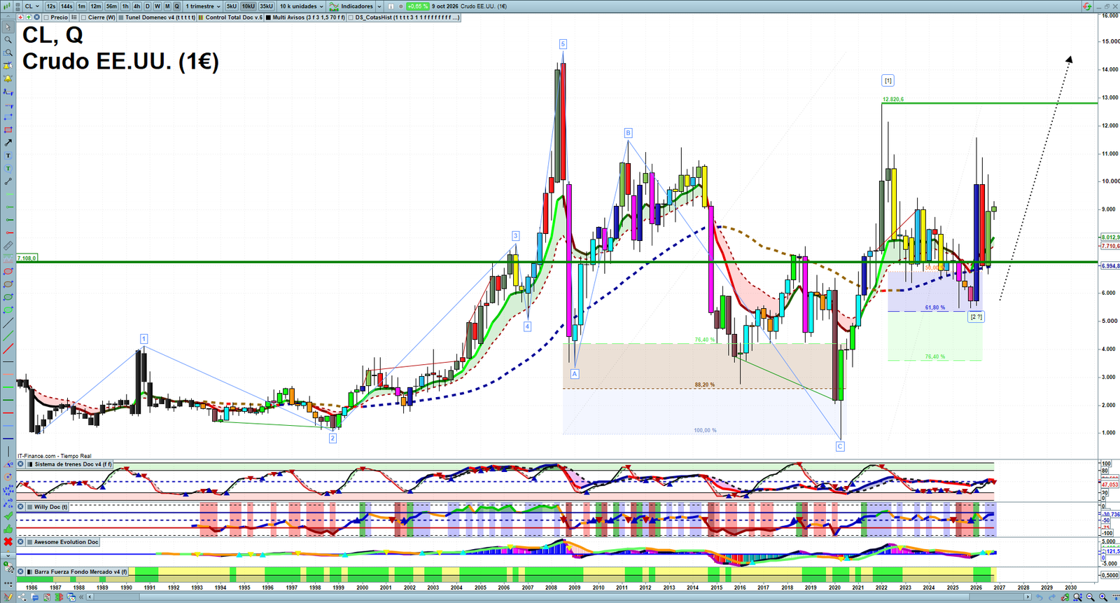Close the Barra Fuerza Fondo Mercado panel

pos(21,572)
